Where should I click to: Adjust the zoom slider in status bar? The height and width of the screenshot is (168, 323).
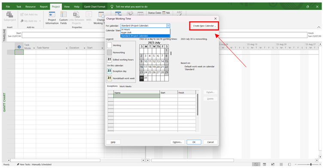[311, 164]
